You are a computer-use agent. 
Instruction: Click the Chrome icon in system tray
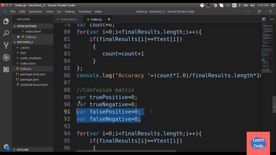pos(215,5)
